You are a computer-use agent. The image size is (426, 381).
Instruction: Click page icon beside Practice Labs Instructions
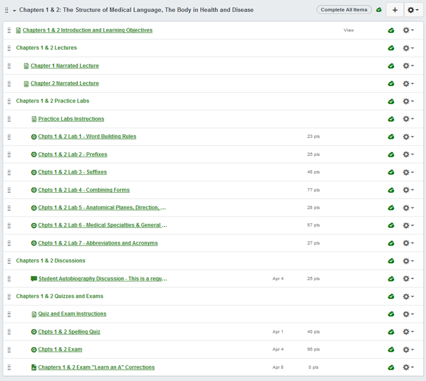(x=34, y=119)
